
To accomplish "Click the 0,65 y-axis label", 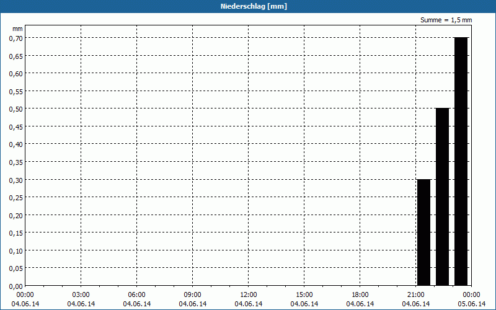I will (16, 56).
